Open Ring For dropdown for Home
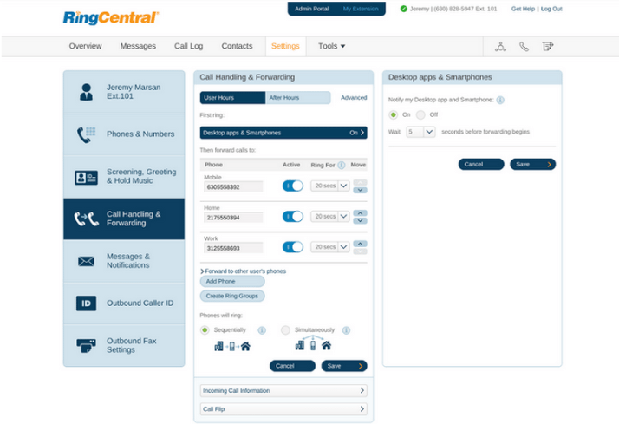 pos(330,217)
